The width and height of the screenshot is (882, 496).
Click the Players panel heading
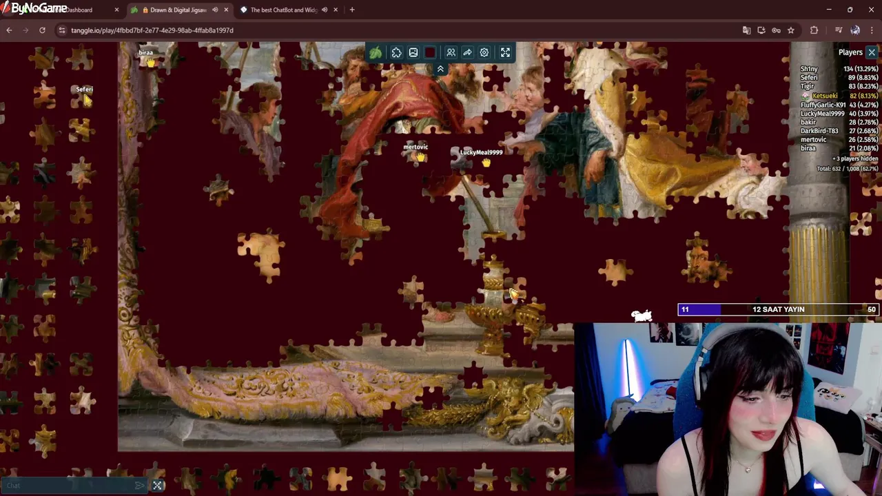coord(850,52)
